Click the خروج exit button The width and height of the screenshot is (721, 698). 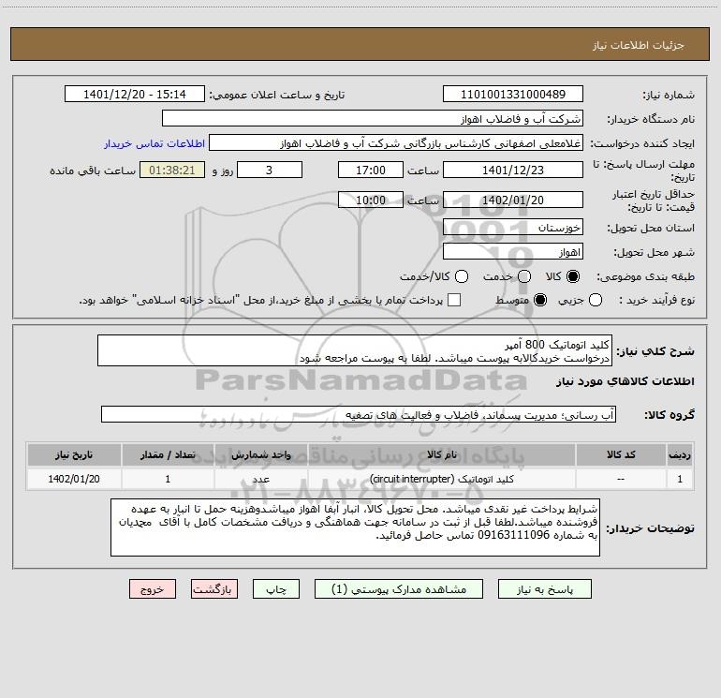tap(153, 589)
